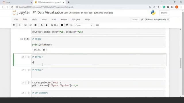Click the Jupyter logo
Image resolution: width=184 pixels, height=103 pixels.
pos(21,13)
